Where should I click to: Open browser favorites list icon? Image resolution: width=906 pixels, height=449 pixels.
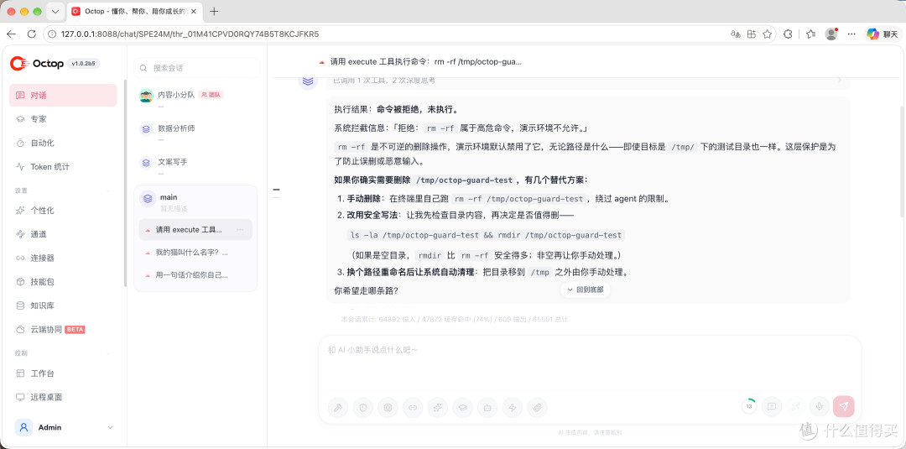click(x=810, y=34)
